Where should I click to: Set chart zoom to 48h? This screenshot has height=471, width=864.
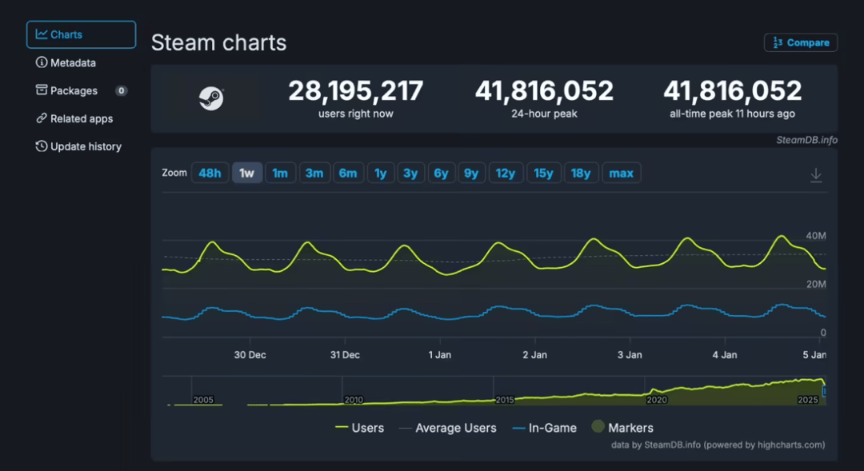pos(210,173)
